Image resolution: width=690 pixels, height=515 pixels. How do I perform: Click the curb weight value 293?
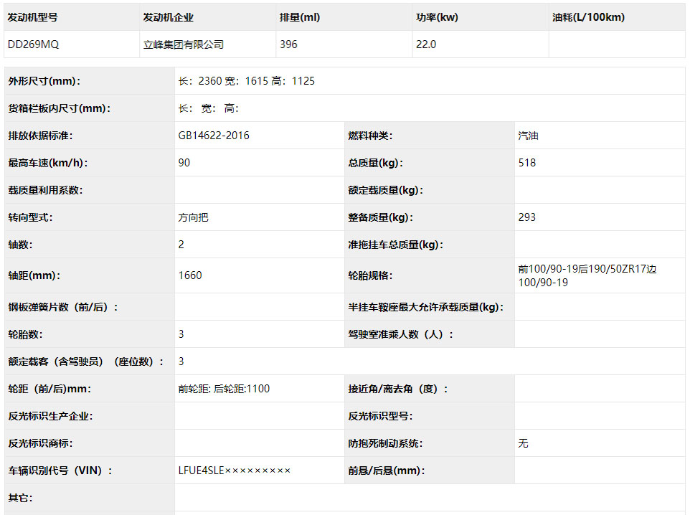click(526, 217)
